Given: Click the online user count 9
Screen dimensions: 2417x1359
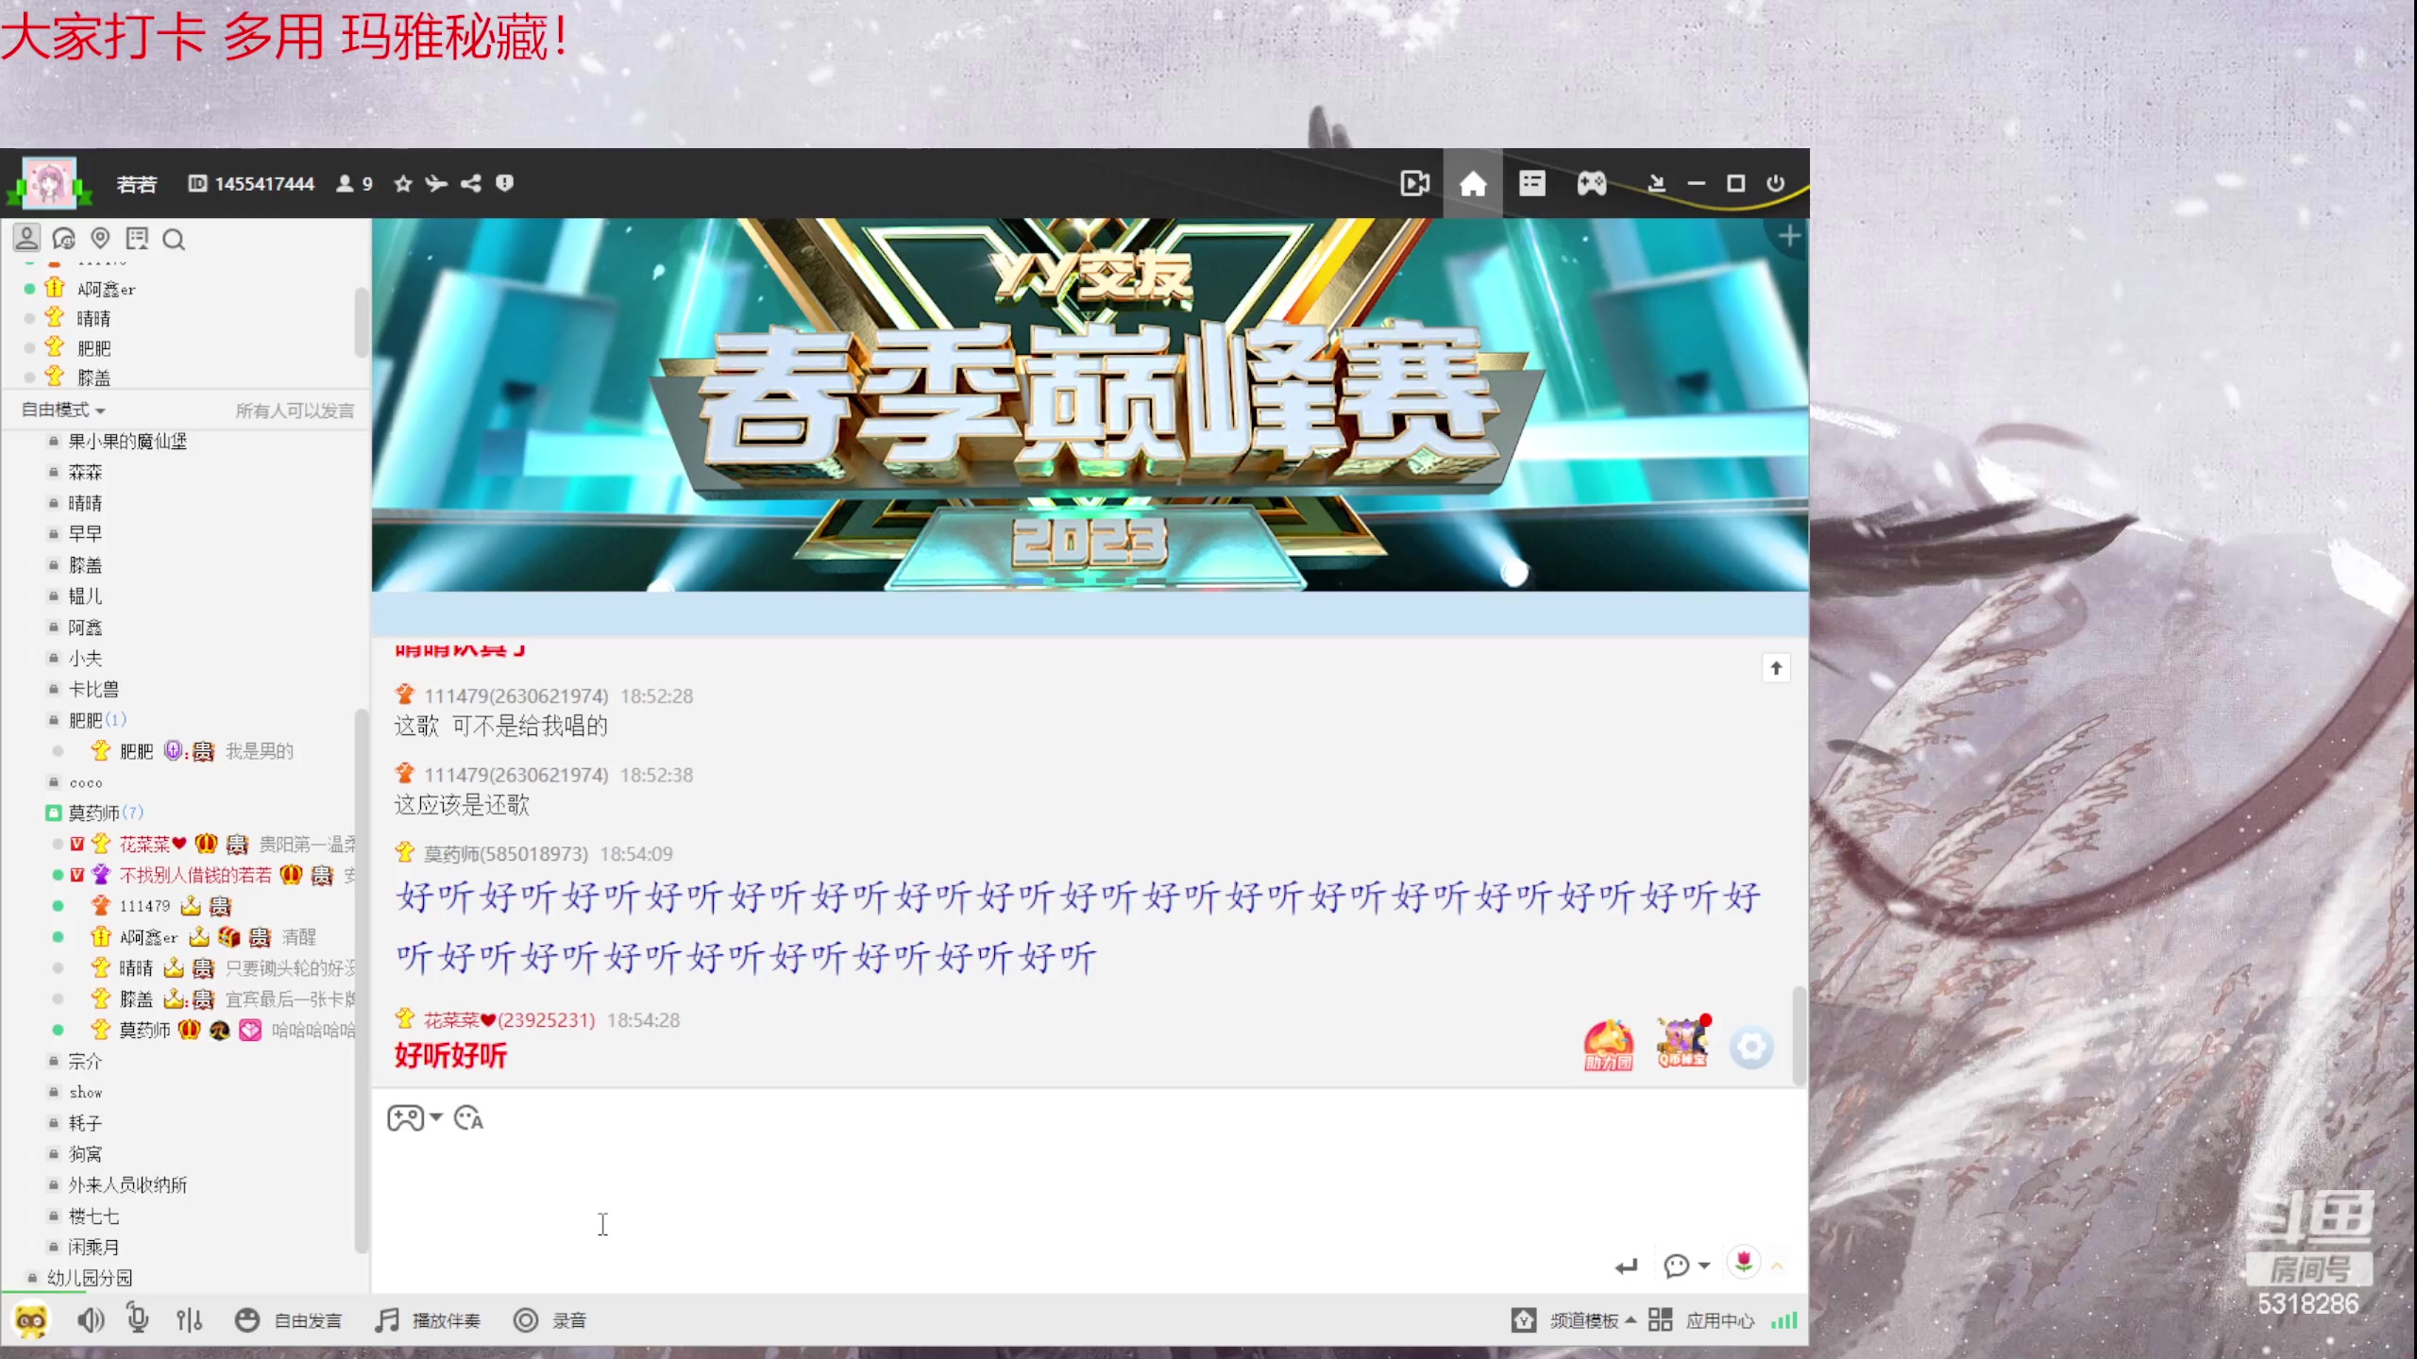Looking at the screenshot, I should point(355,183).
